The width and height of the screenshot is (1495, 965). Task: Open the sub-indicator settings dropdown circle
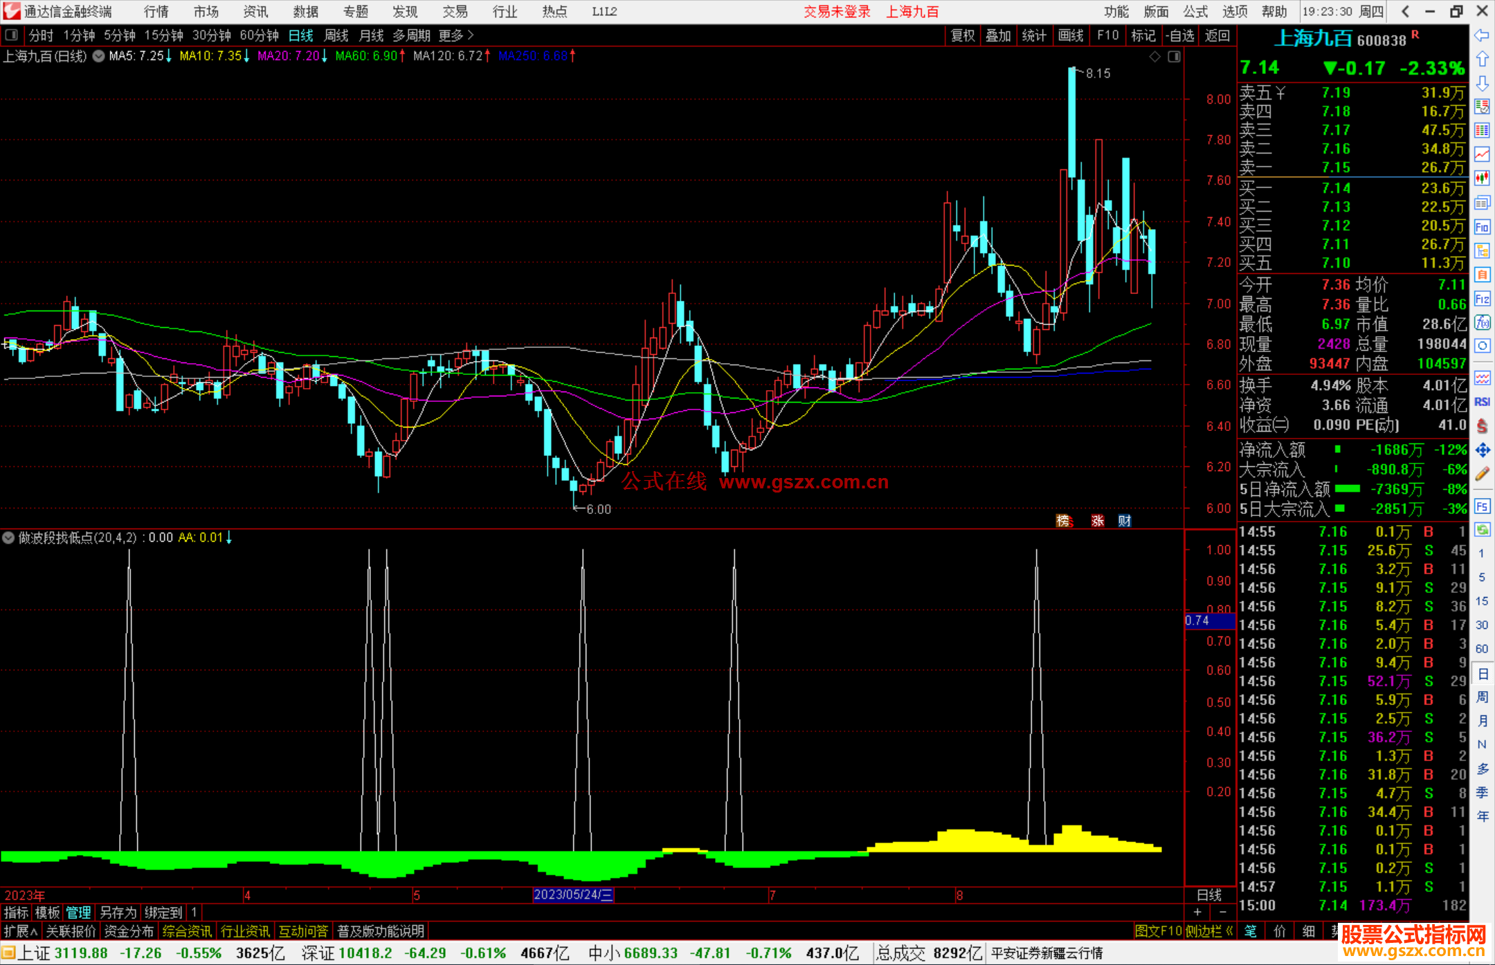coord(8,537)
